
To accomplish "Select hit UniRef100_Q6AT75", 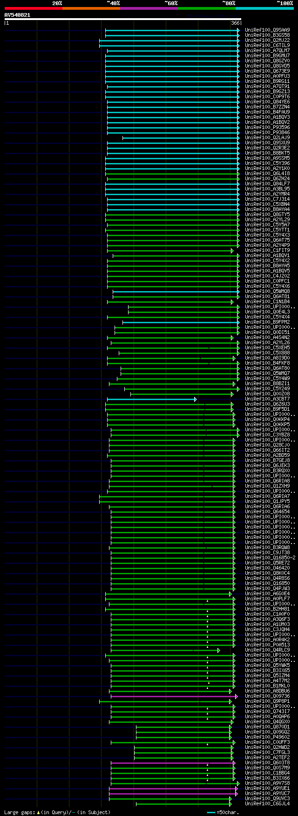I will [x=267, y=240].
